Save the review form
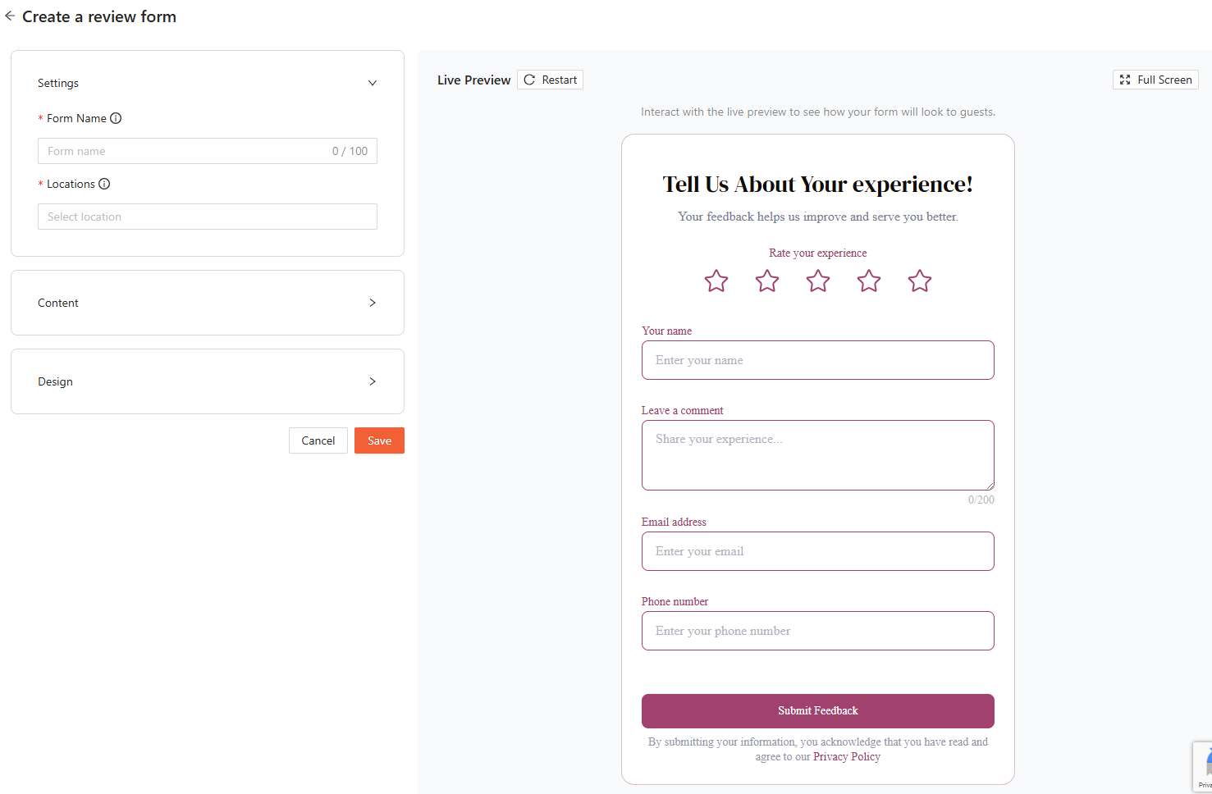 pyautogui.click(x=379, y=440)
